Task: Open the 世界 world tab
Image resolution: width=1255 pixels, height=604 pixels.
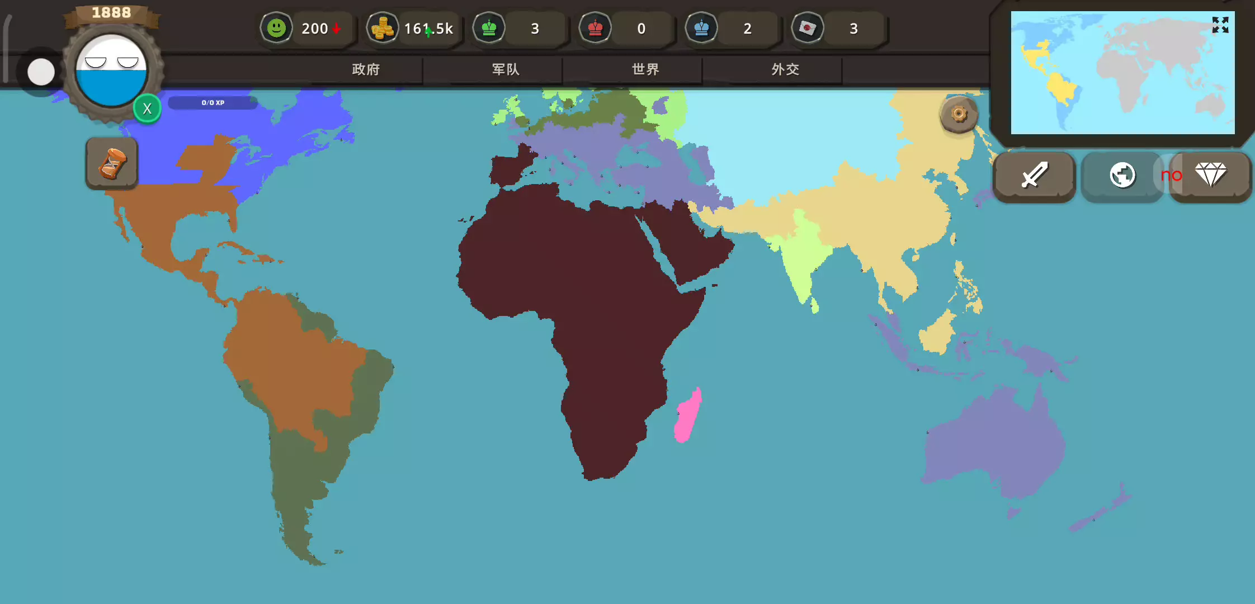Action: [645, 69]
